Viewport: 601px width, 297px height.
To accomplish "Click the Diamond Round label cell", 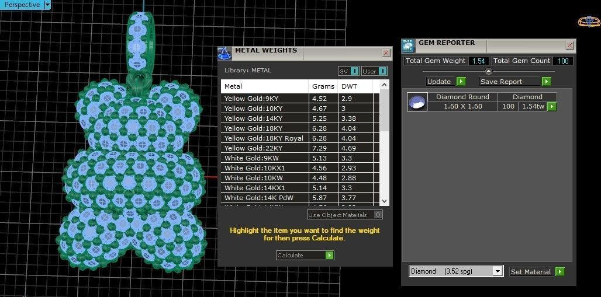I will tap(462, 97).
